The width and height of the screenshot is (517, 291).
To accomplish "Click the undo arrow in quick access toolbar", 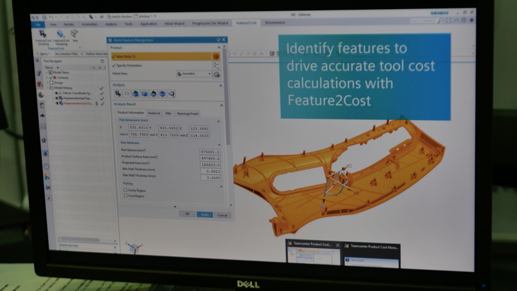I will click(x=52, y=17).
